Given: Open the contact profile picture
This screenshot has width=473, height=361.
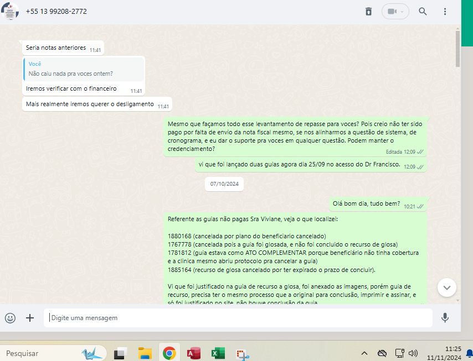Looking at the screenshot, I should (10, 11).
